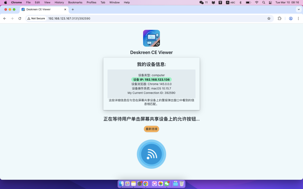Select the Deskreen CE Viewer tab
This screenshot has width=303, height=189.
(44, 10)
